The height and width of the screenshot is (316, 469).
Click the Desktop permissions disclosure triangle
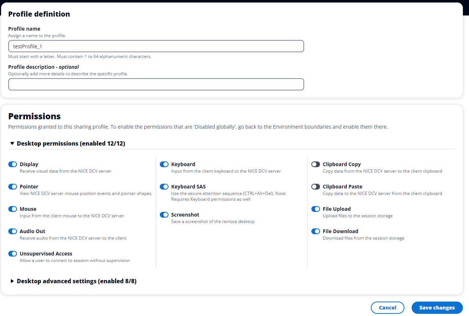point(12,143)
